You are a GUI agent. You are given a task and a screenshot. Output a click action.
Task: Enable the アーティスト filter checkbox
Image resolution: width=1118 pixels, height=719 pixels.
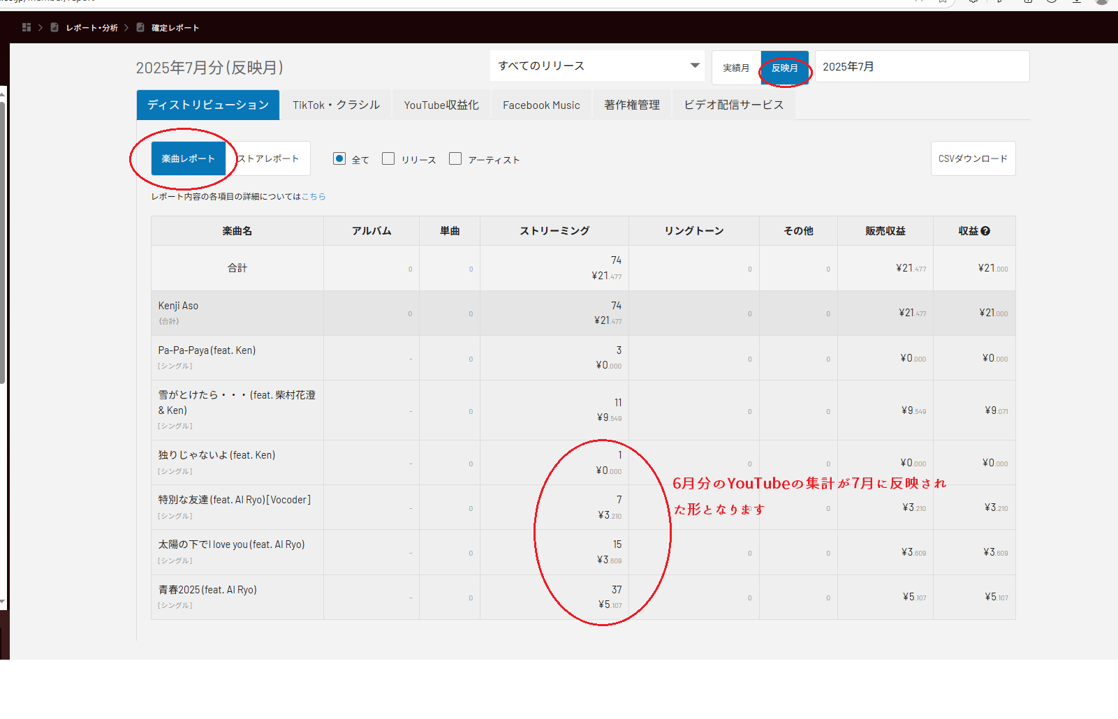coord(455,158)
